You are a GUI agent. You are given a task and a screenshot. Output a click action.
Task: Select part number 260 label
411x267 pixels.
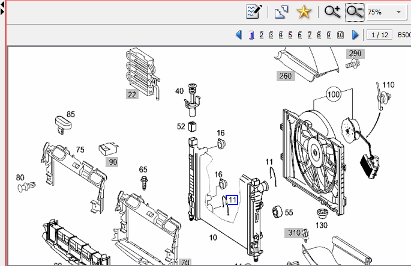284,76
